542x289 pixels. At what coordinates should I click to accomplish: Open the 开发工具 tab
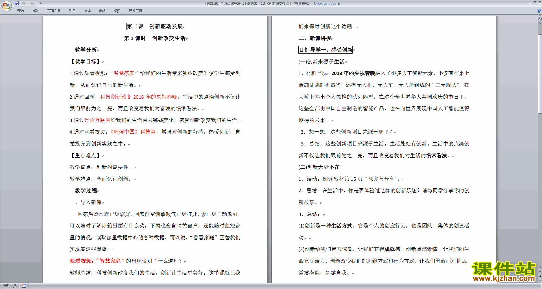click(135, 11)
